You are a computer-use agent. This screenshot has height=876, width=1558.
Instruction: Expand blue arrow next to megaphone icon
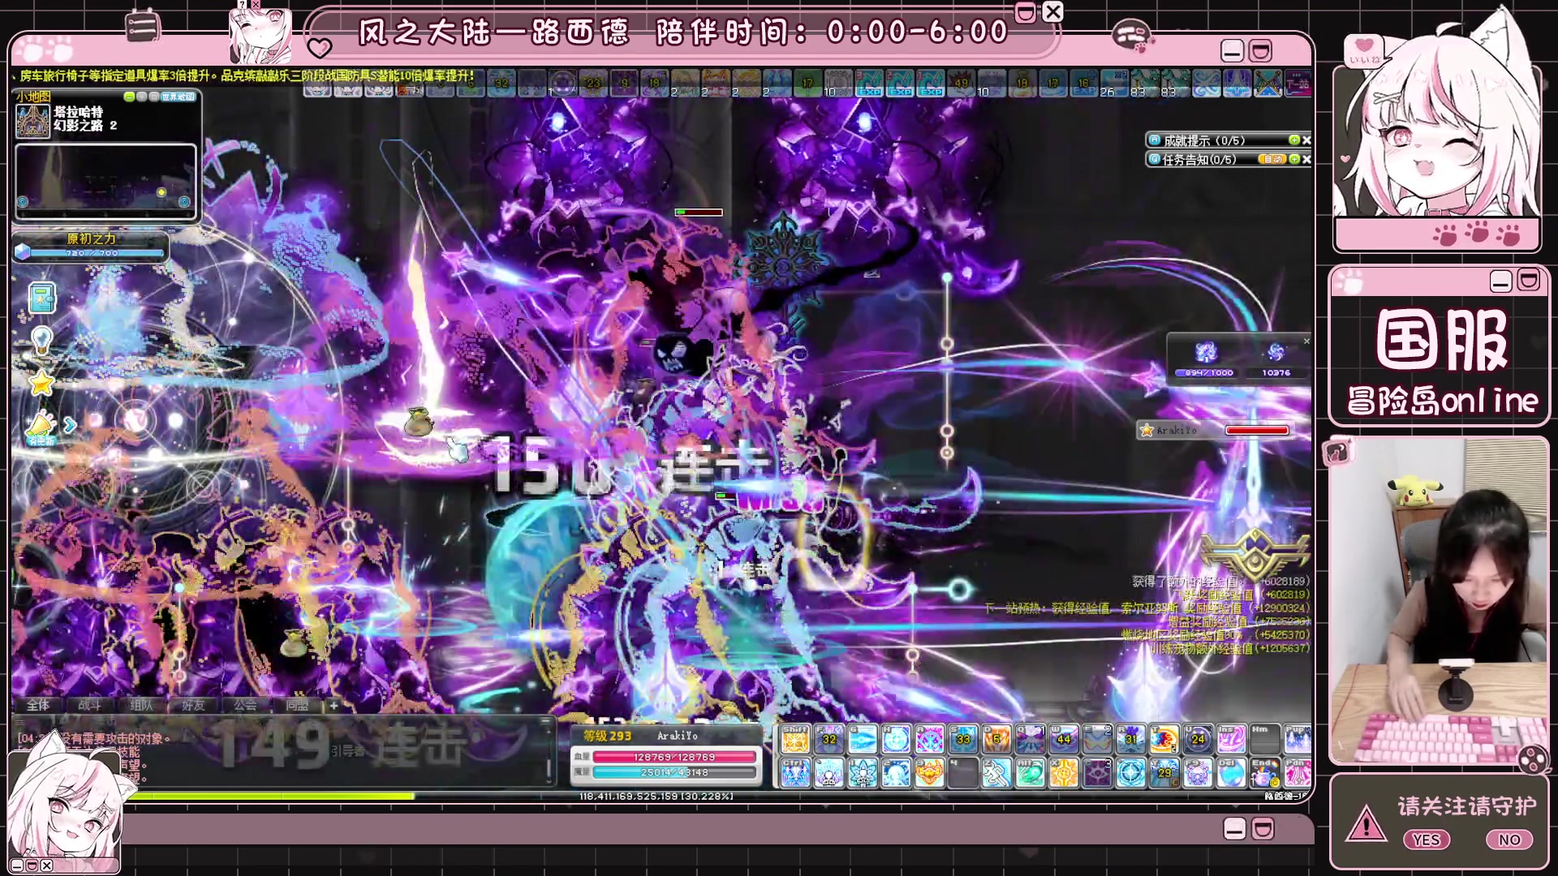pos(70,424)
